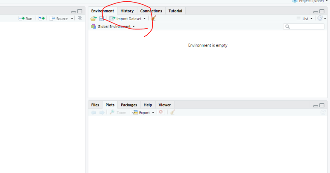
Task: Minimize the Plots pane
Action: coord(315,106)
